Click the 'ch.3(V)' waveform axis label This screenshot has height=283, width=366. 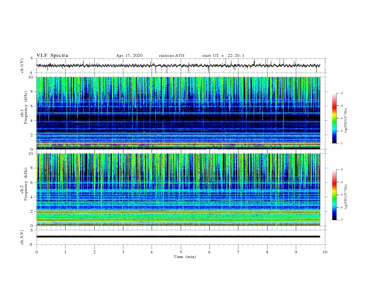tap(22, 237)
